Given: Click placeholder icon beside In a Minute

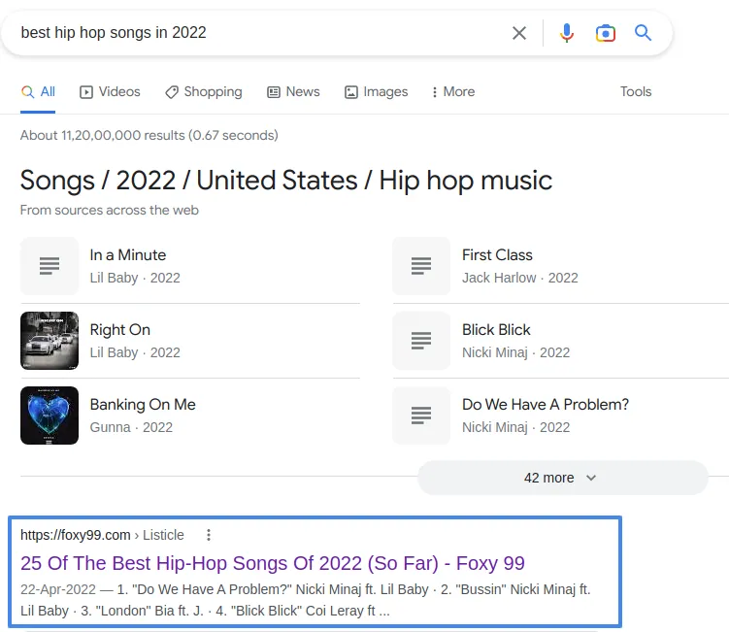Looking at the screenshot, I should pos(50,266).
